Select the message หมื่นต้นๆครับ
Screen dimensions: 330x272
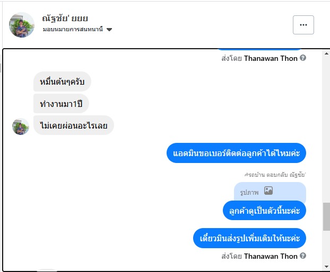(x=62, y=81)
